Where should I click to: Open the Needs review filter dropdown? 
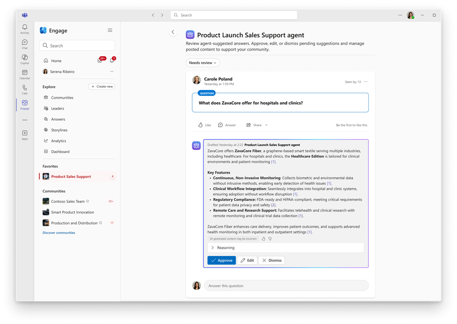(203, 63)
